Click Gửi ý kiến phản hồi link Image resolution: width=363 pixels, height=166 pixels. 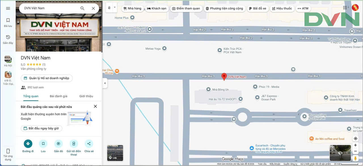click(x=316, y=164)
